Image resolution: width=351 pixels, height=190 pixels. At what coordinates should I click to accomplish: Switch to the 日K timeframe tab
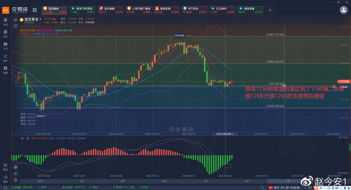click(288, 181)
